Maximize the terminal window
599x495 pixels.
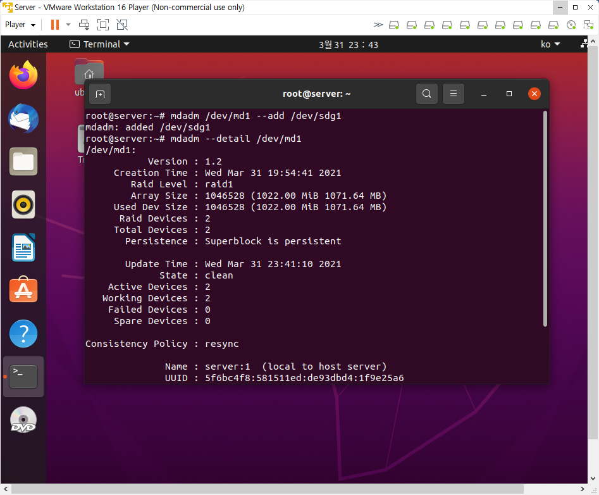coord(509,94)
